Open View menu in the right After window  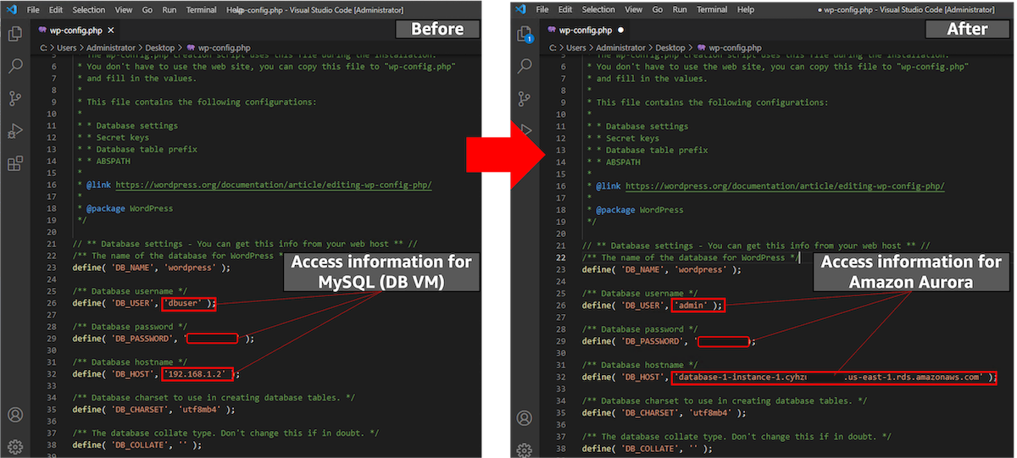(633, 9)
